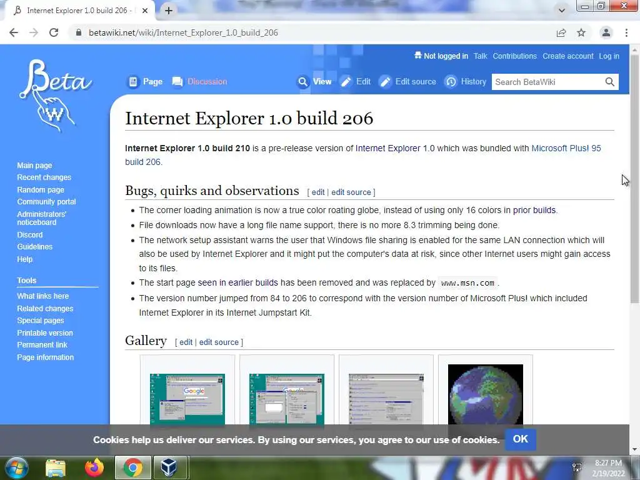Open Windows Explorer from taskbar
This screenshot has height=480, width=640.
coord(56,467)
